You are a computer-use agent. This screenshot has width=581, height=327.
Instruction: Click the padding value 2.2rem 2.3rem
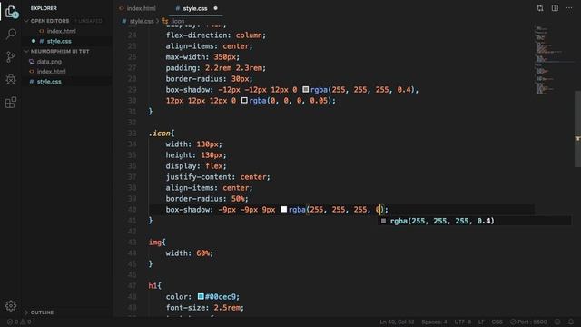tap(233, 68)
